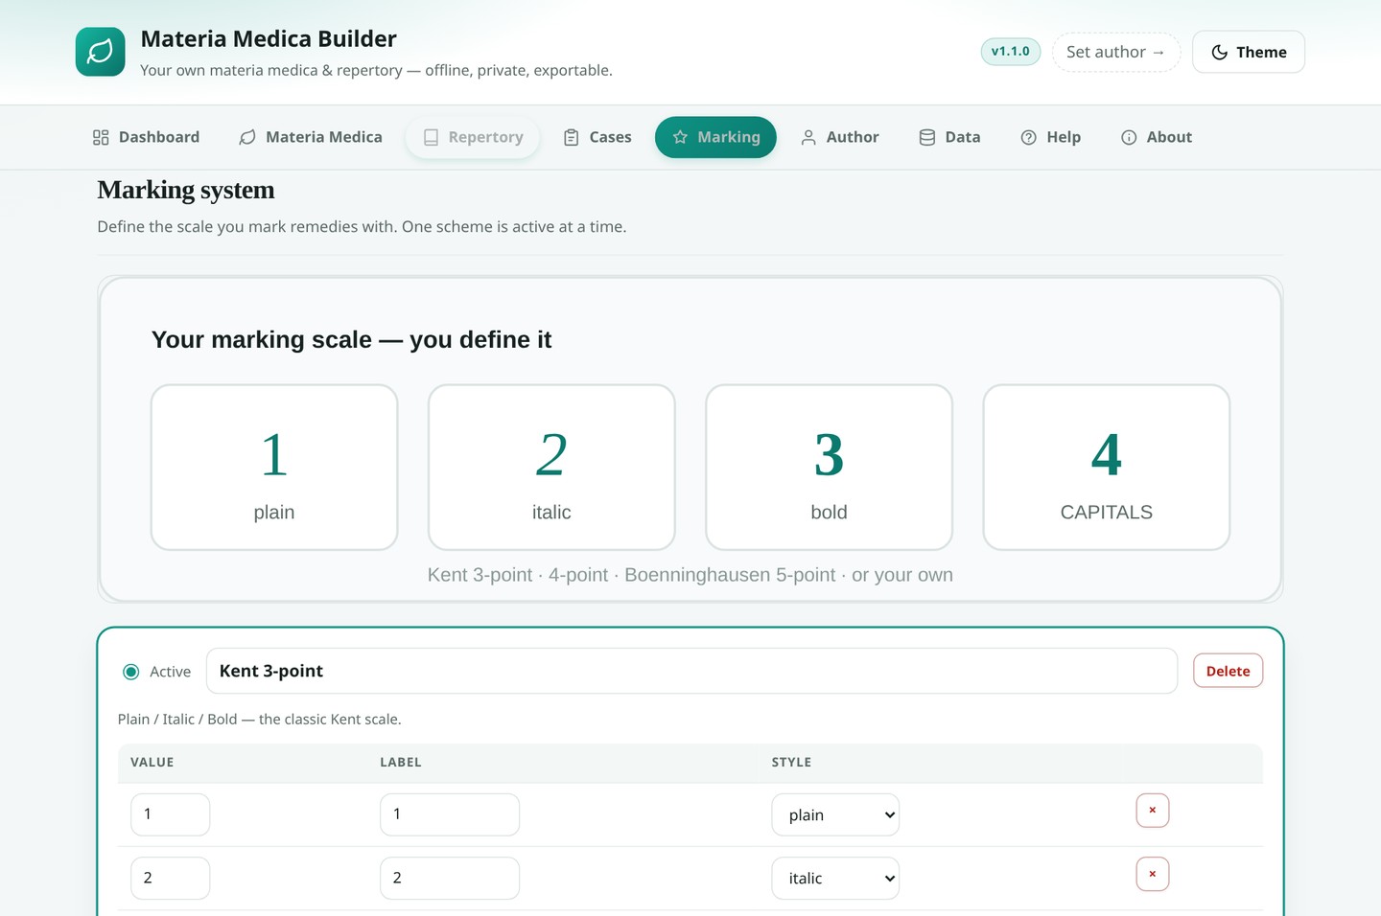The image size is (1381, 916).
Task: Click the Data database icon
Action: [927, 137]
